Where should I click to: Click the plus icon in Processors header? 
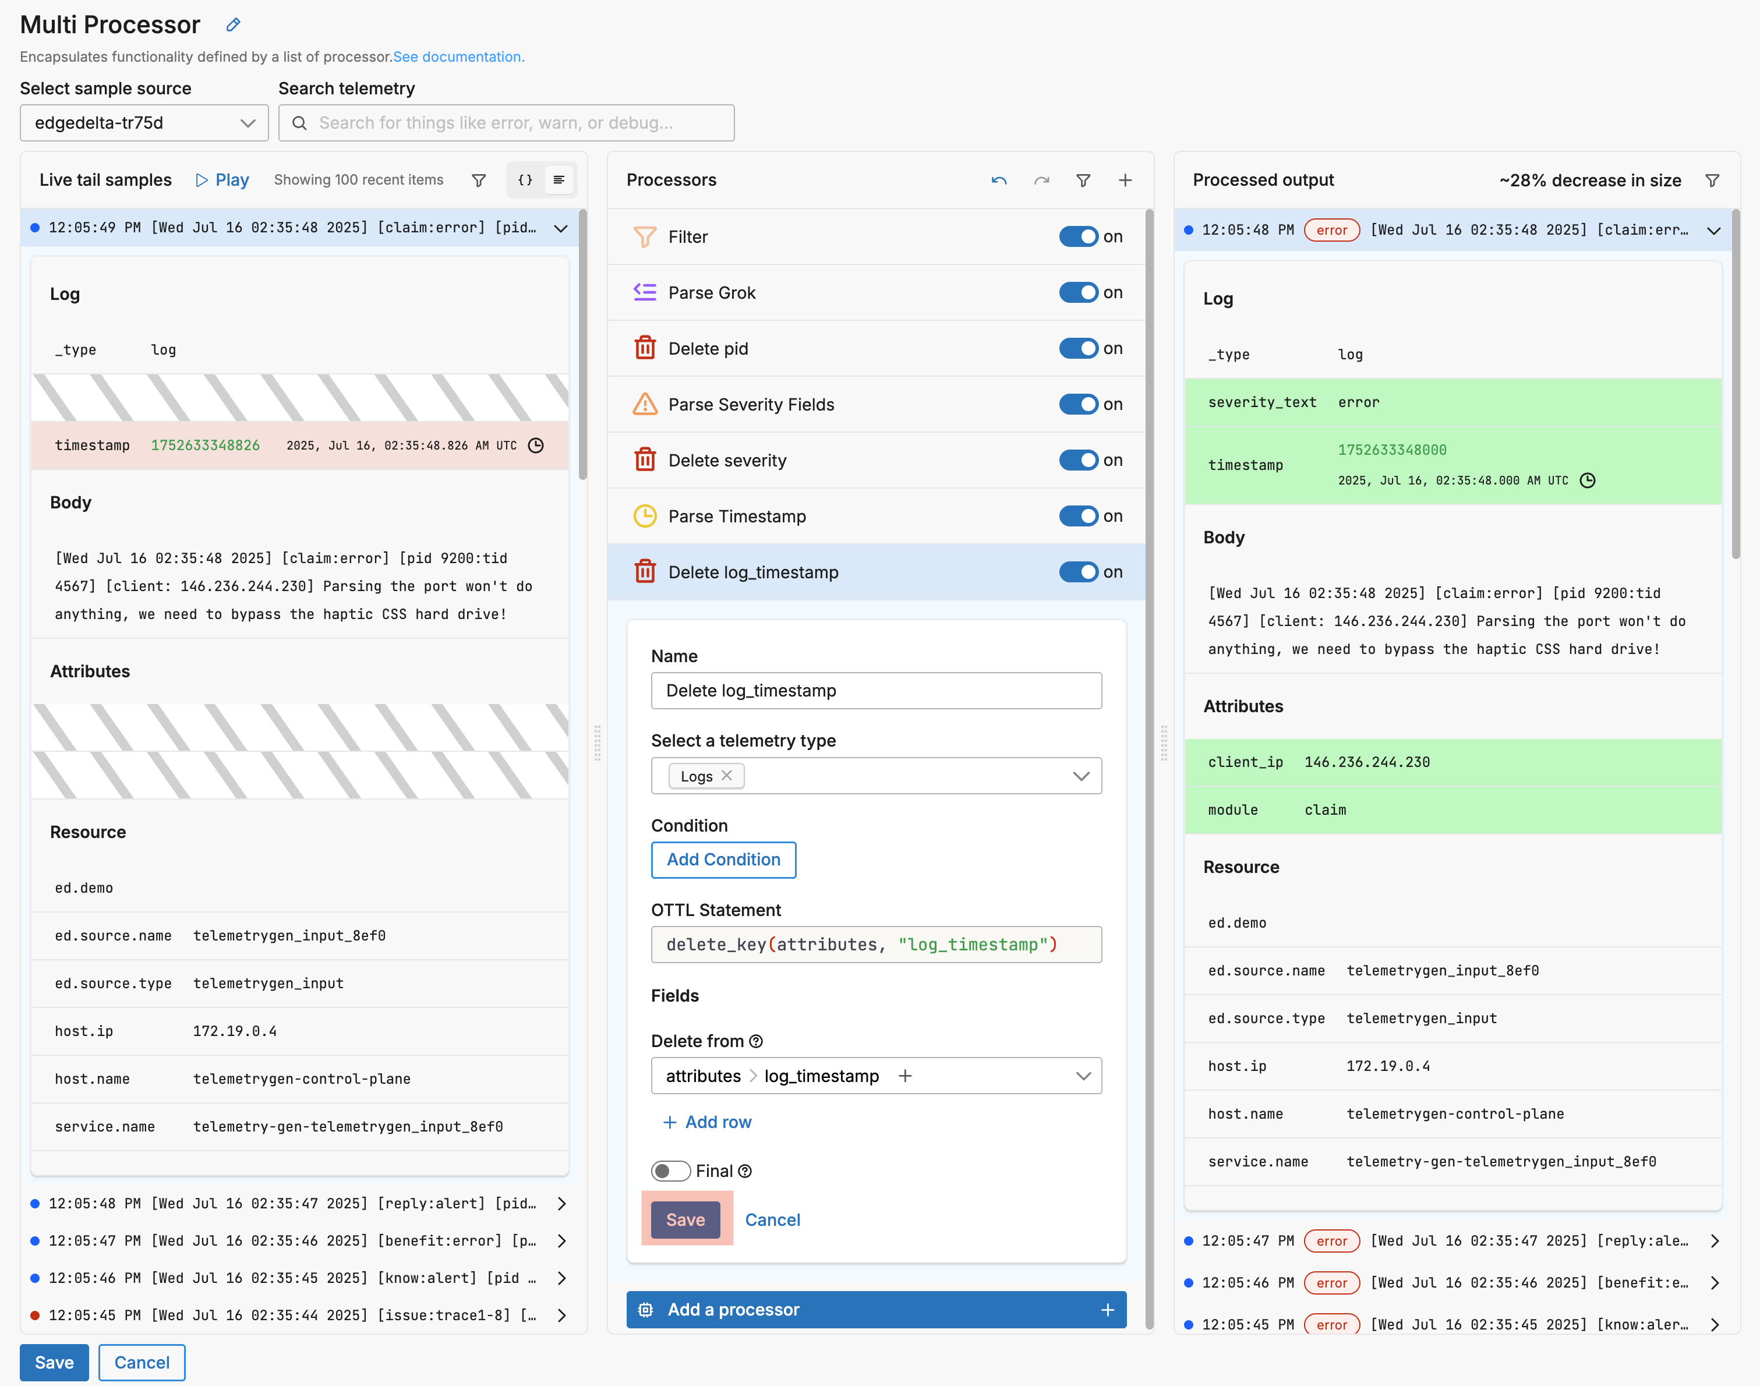coord(1125,180)
